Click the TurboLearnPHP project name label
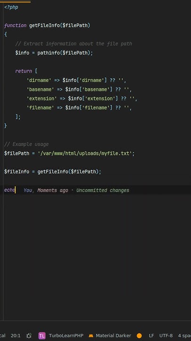Screen dimensions: 191x341 coord(66,336)
